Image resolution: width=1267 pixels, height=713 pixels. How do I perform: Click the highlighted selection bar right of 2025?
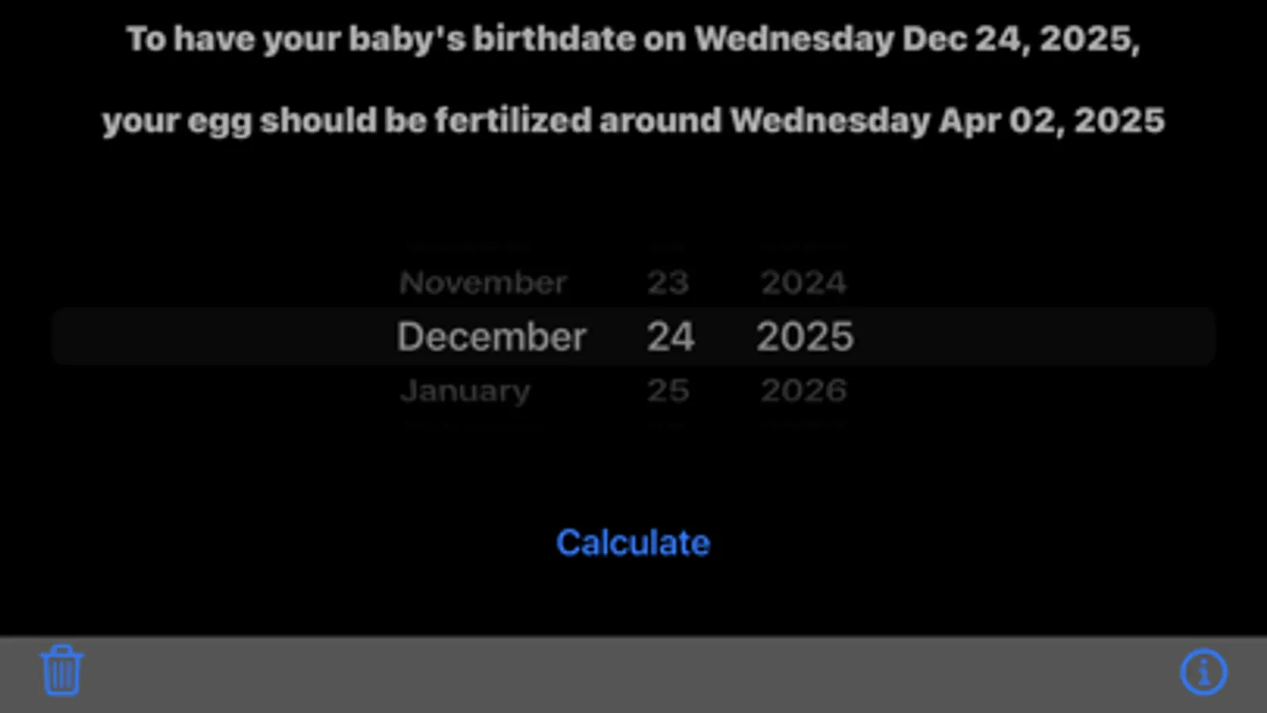point(1034,337)
